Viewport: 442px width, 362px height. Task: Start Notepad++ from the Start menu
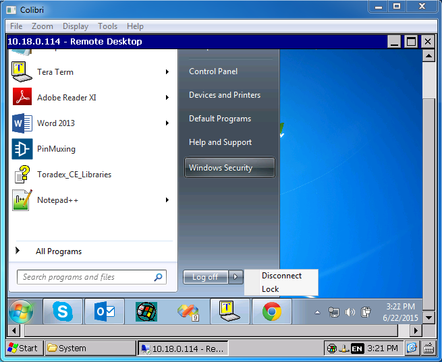tap(90, 200)
